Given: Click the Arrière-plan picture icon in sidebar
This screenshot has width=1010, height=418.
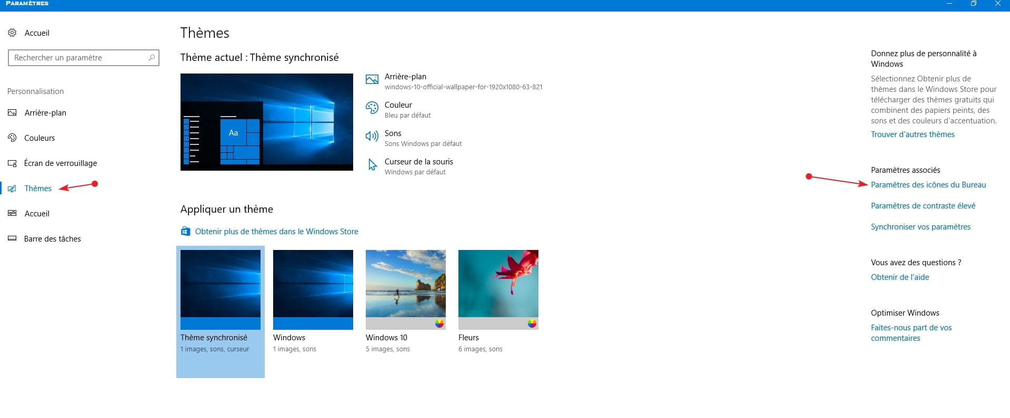Looking at the screenshot, I should pyautogui.click(x=12, y=112).
